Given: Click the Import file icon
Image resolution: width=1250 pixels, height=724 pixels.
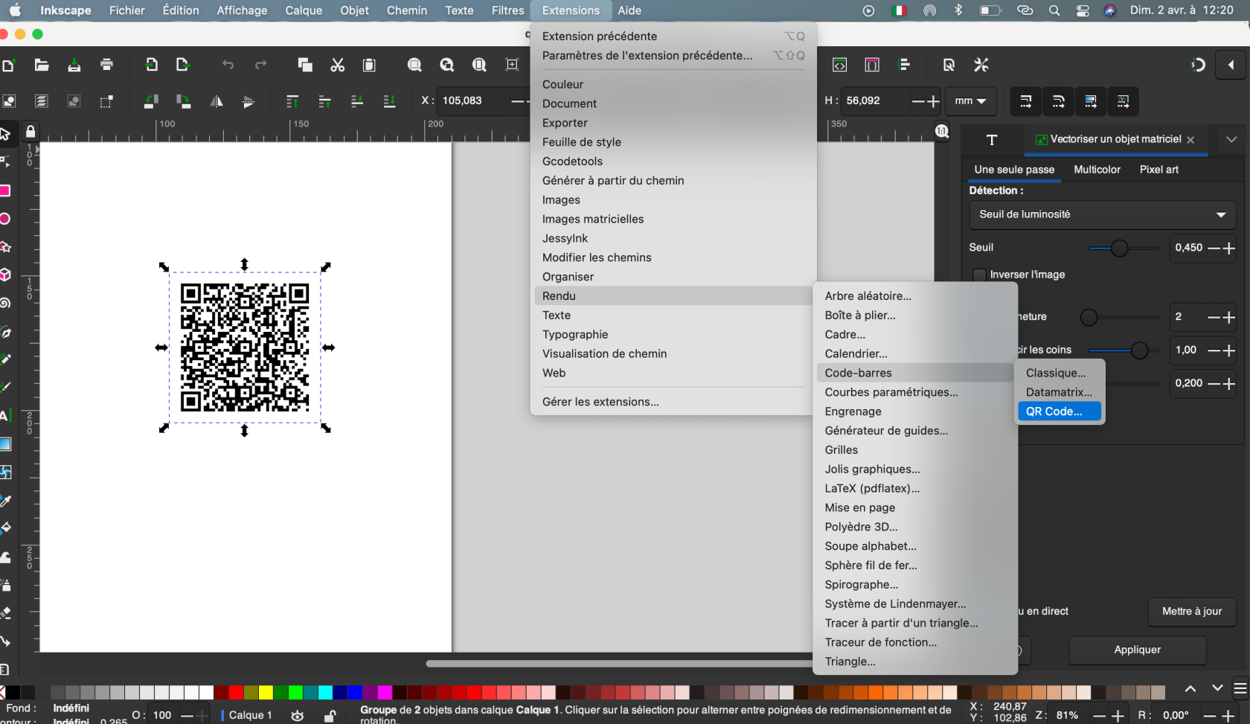Looking at the screenshot, I should click(x=151, y=65).
